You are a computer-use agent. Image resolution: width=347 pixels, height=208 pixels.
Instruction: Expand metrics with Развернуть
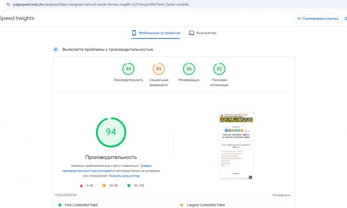click(281, 195)
